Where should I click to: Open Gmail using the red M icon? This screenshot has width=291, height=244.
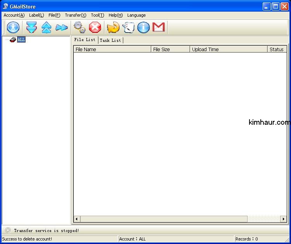coord(158,27)
